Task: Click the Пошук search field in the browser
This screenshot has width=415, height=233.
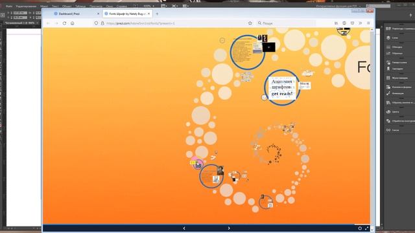Action: [x=286, y=23]
